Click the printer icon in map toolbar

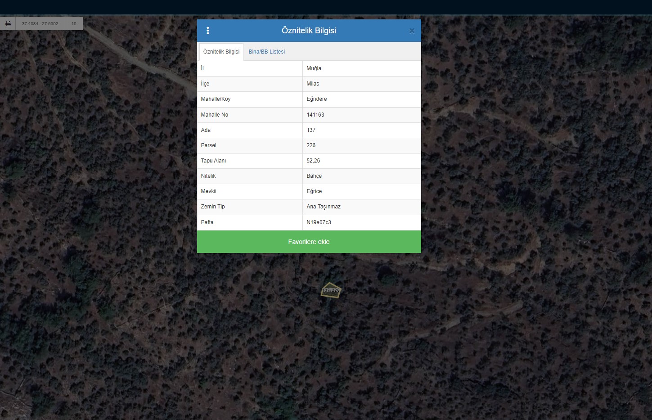pos(8,23)
